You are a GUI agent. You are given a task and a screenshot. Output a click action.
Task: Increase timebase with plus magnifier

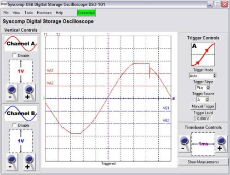(222, 144)
